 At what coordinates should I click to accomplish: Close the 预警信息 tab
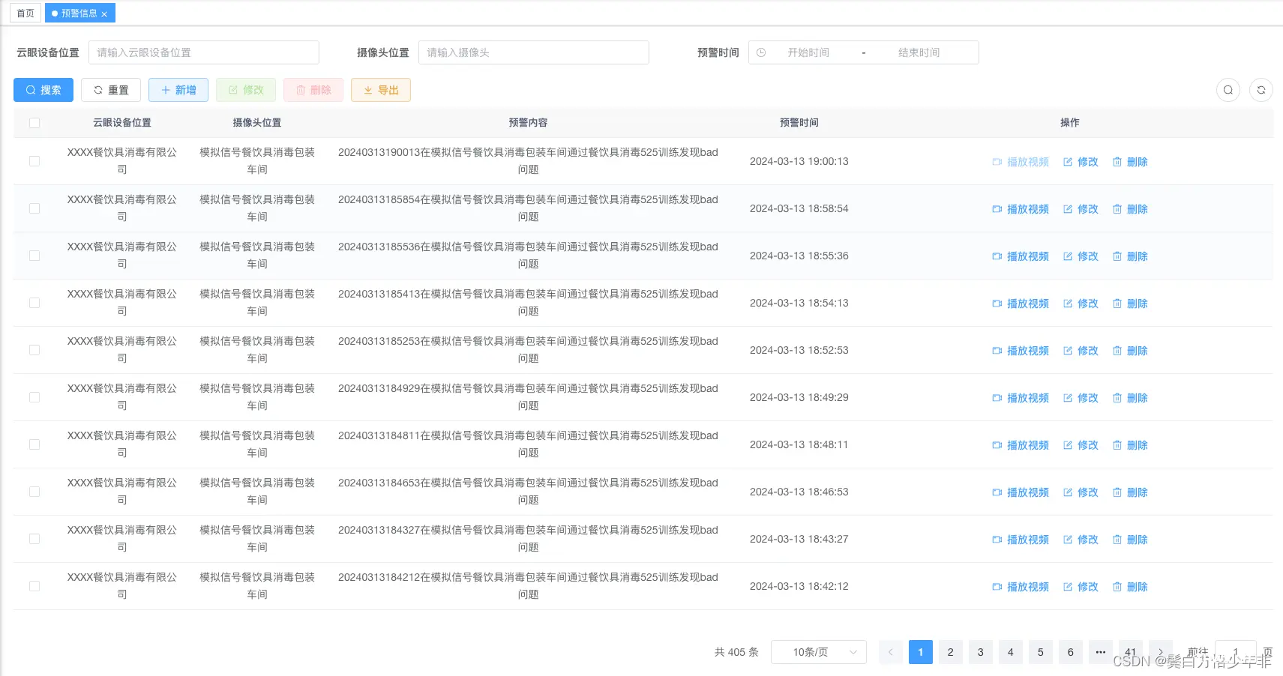pyautogui.click(x=104, y=14)
